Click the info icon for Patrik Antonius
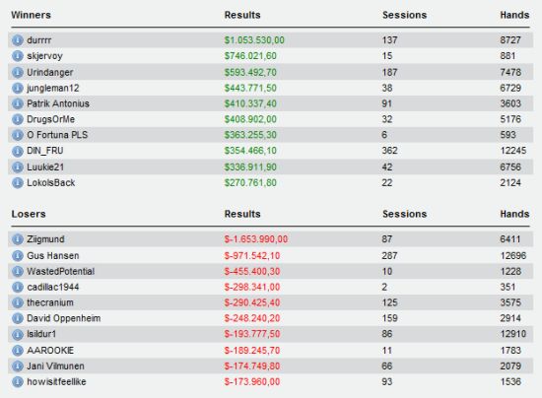This screenshot has width=542, height=398. pyautogui.click(x=18, y=103)
